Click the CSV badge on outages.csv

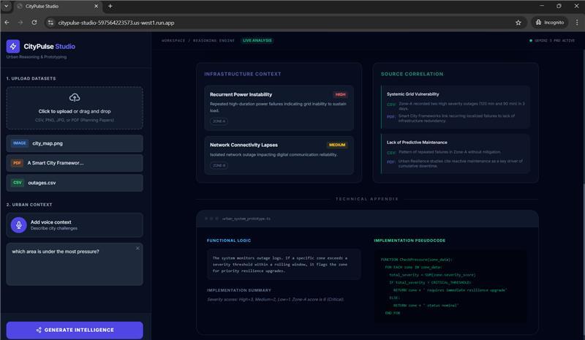pos(18,183)
